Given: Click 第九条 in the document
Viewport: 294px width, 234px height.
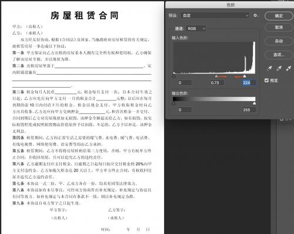Looking at the screenshot, I should coord(18,203).
